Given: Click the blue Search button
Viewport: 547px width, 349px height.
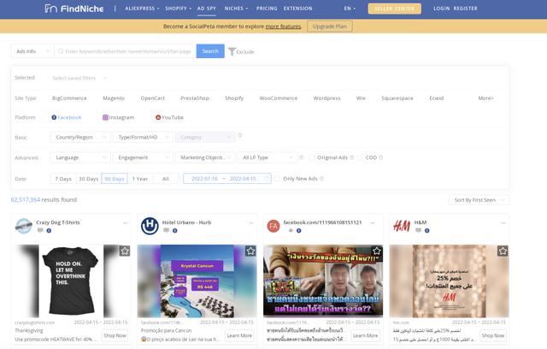Looking at the screenshot, I should point(210,51).
